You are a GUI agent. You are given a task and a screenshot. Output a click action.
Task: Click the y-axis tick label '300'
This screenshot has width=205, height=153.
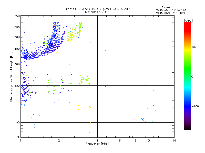17,64
